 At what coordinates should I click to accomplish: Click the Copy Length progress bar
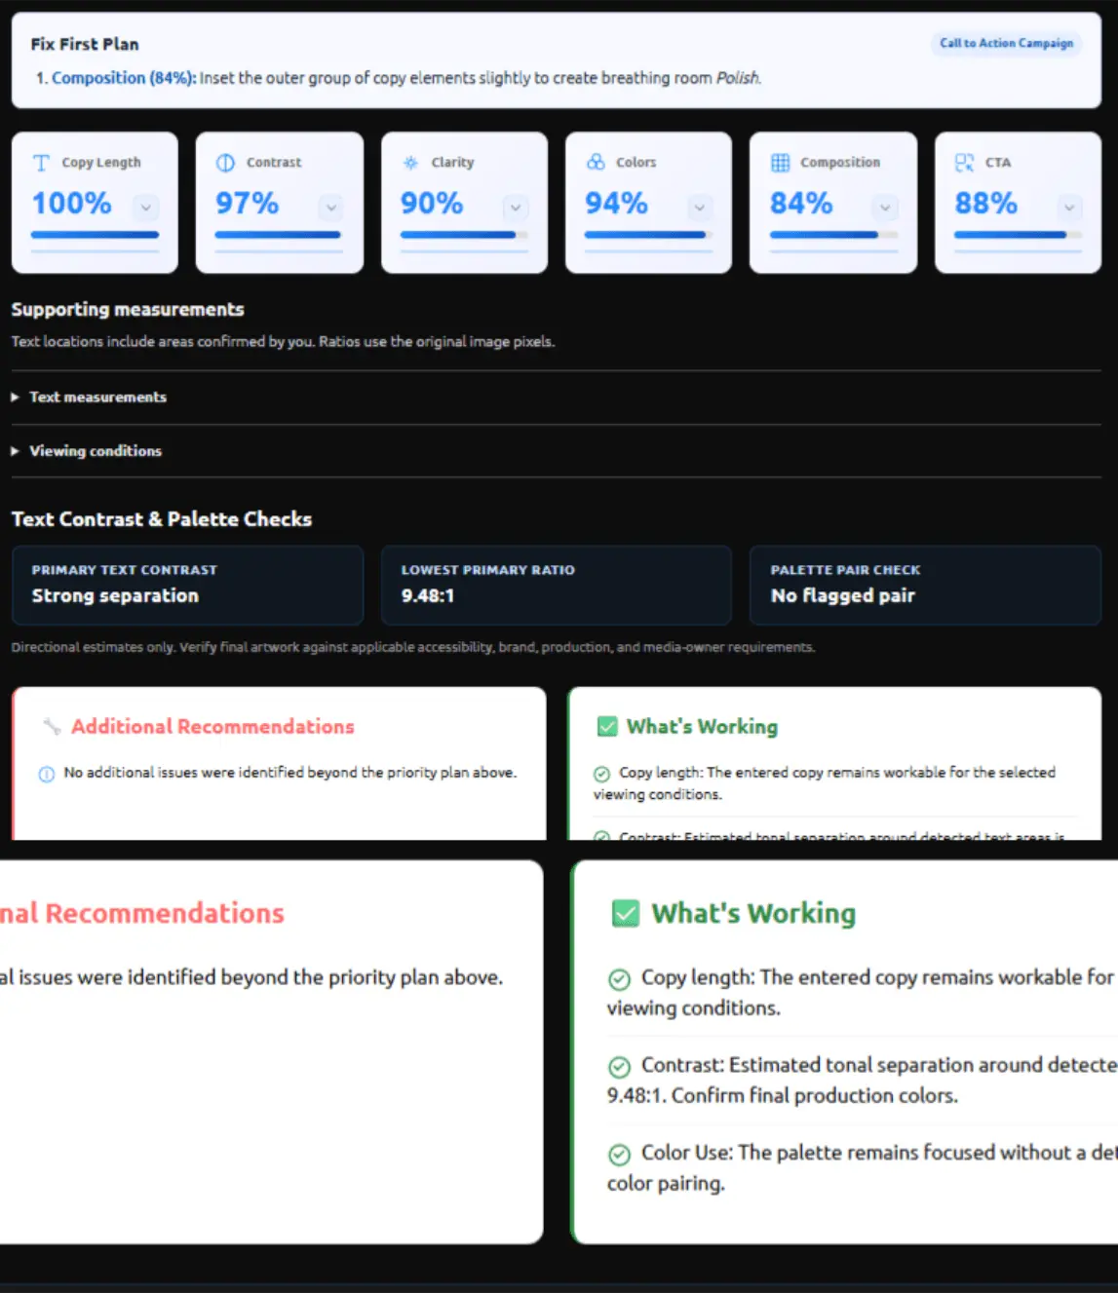(95, 235)
